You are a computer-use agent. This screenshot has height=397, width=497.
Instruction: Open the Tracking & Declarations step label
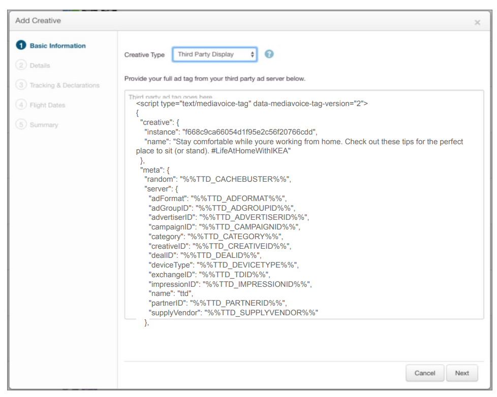(x=65, y=85)
